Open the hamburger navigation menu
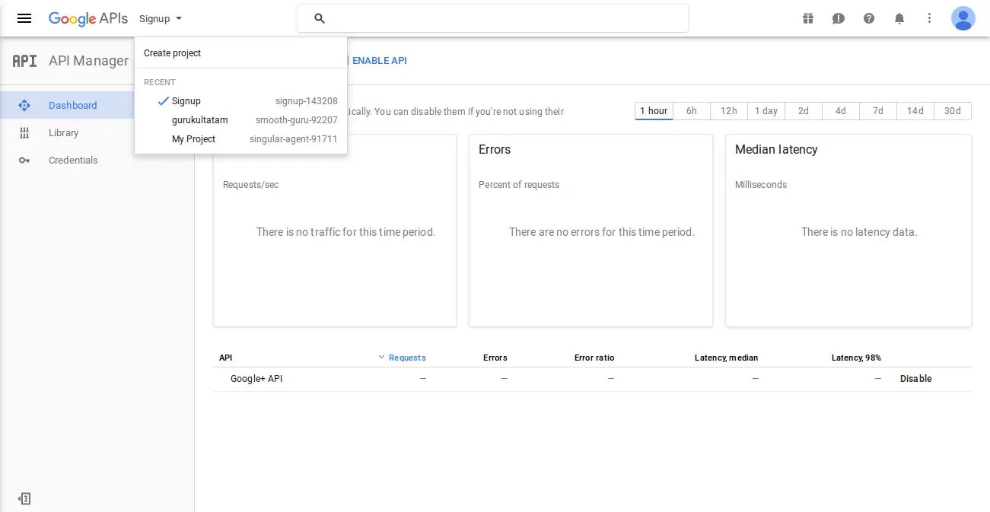Viewport: 990px width, 512px height. (x=24, y=18)
